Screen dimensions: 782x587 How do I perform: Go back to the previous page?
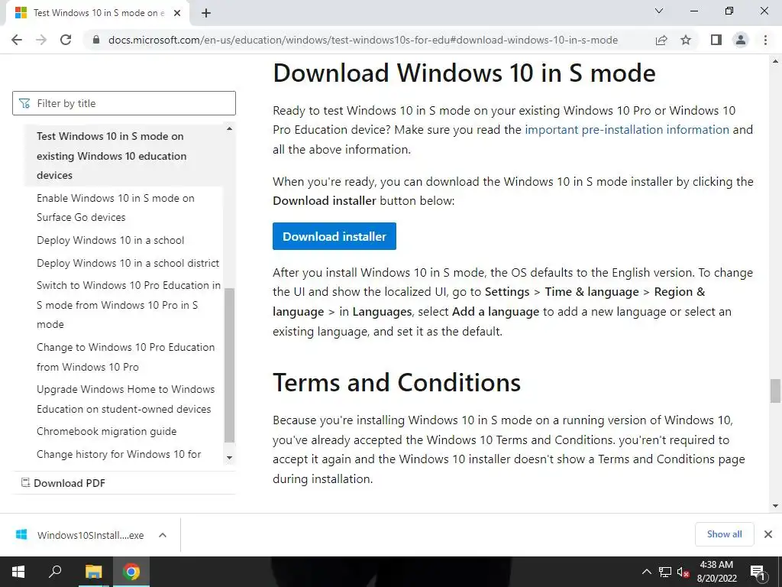pyautogui.click(x=17, y=40)
